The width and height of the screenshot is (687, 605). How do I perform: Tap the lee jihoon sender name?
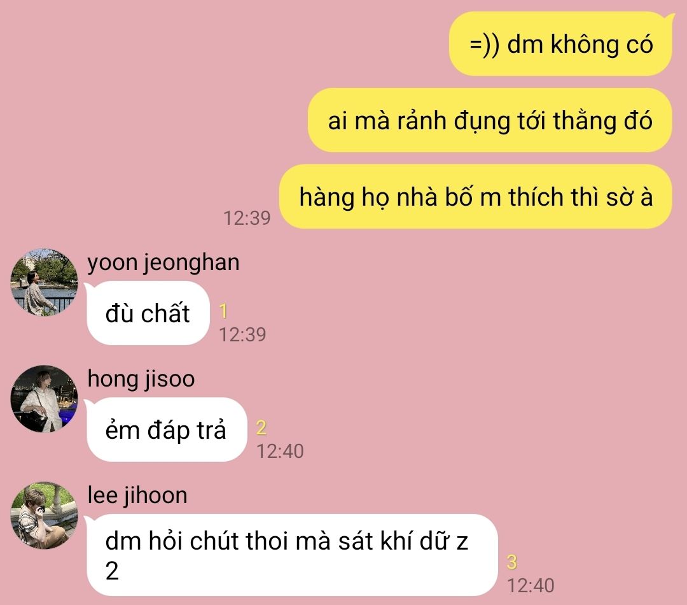point(137,495)
